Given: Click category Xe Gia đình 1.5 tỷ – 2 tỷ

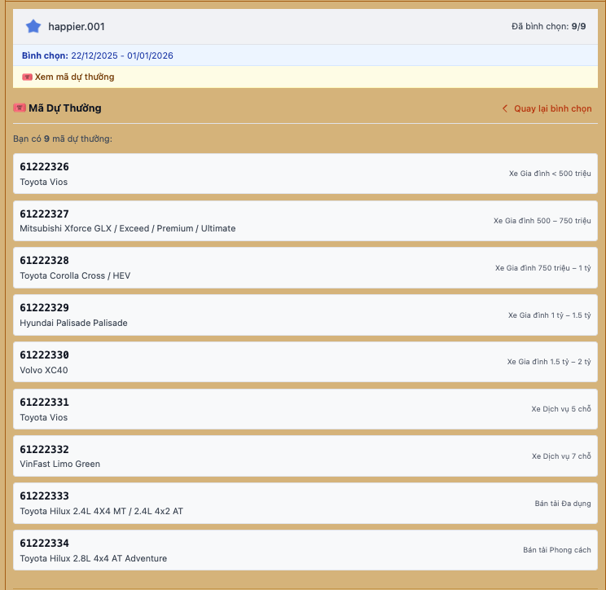Looking at the screenshot, I should (x=549, y=362).
